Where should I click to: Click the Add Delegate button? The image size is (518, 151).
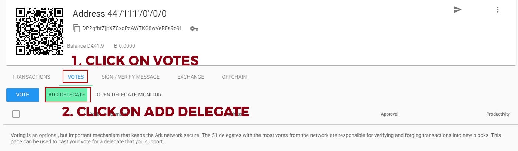[67, 95]
